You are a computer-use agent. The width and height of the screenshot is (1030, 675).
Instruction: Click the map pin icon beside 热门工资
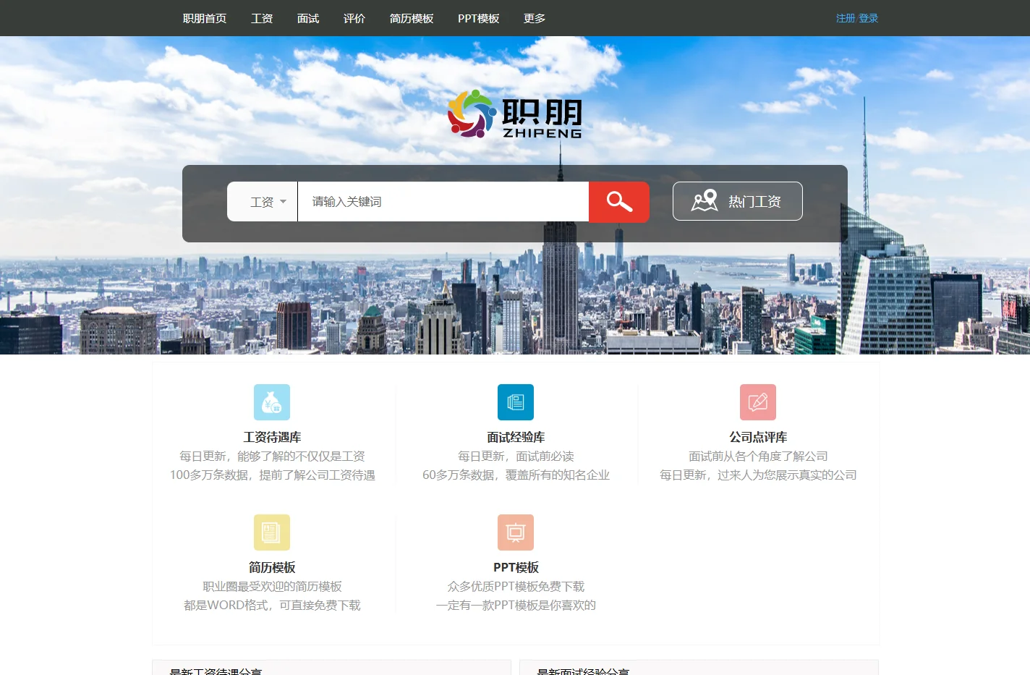coord(705,200)
